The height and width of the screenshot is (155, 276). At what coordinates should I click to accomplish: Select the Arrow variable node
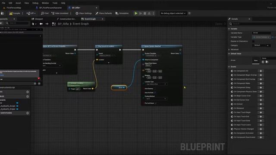(119, 87)
